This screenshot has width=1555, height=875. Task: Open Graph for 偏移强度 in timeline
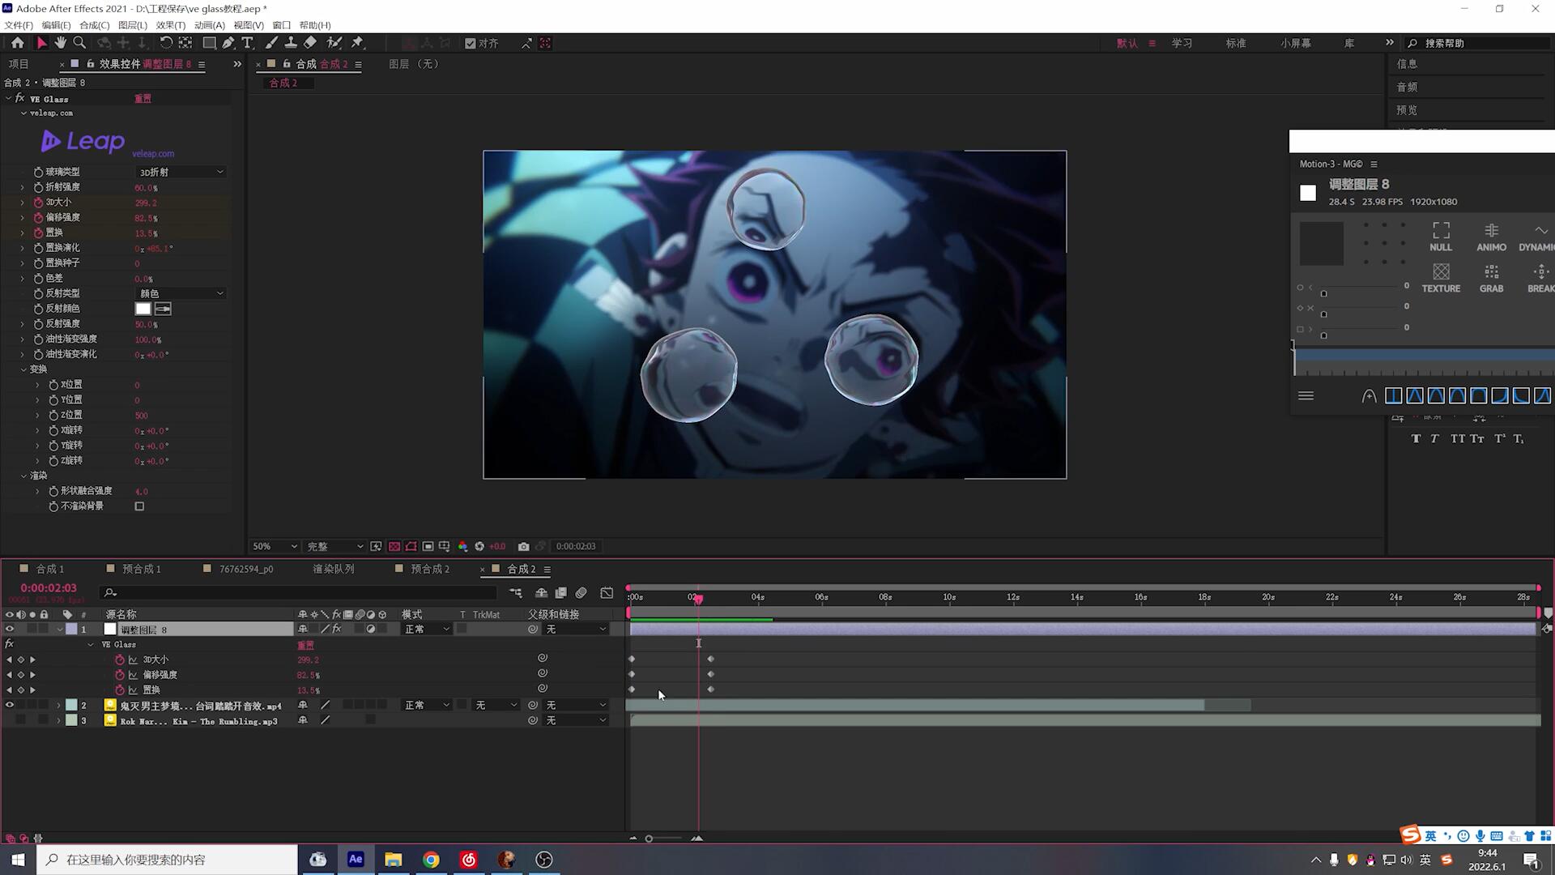point(133,675)
